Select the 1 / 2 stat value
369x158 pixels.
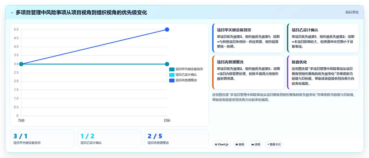87,136
